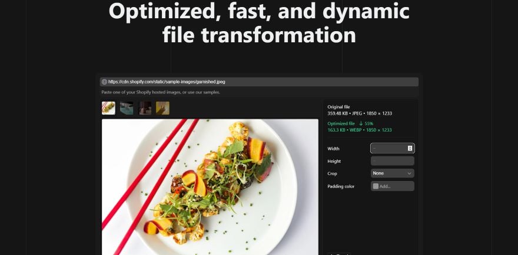Screen dimensions: 518x255
Task: Click the 'Paste one of your Shopify hosted images' hint
Action: pos(161,92)
